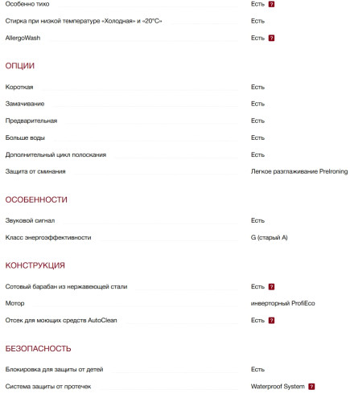Click the AllergoWash feature label
This screenshot has width=350, height=402.
point(23,38)
